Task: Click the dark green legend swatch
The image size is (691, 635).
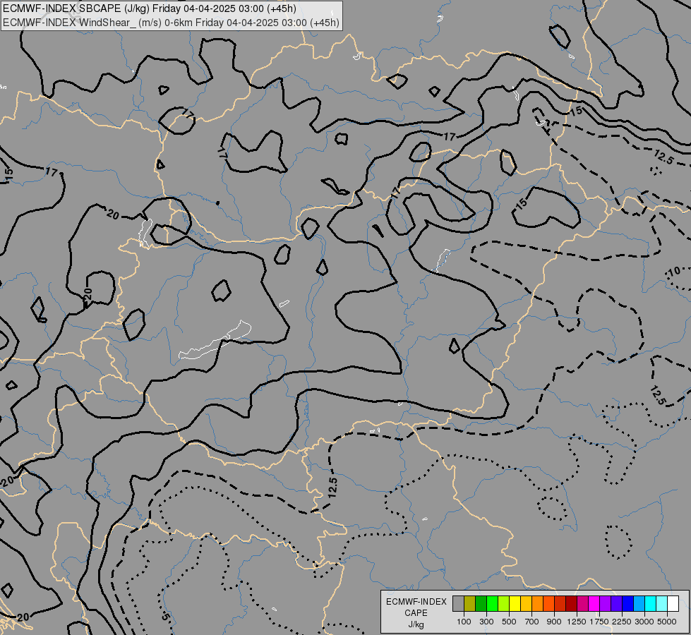Action: [481, 603]
